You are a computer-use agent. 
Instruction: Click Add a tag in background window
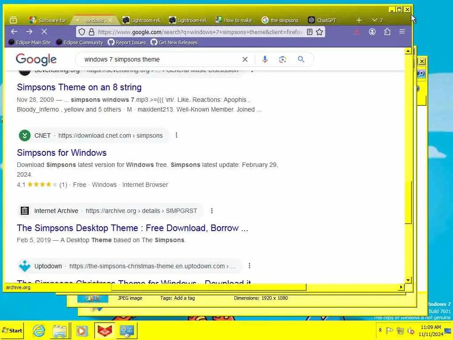(184, 298)
